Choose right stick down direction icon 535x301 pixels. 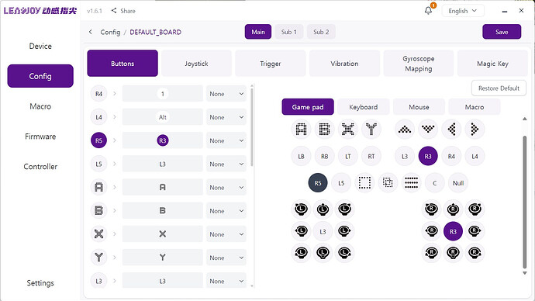[453, 253]
